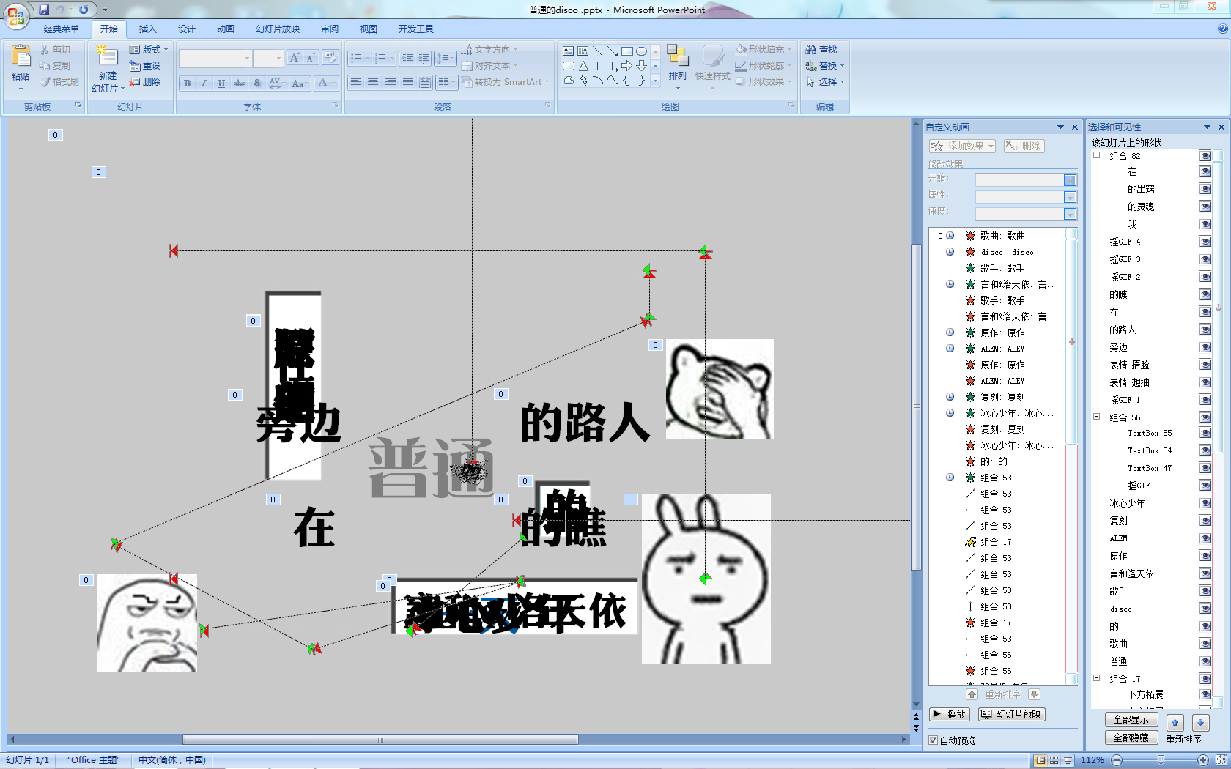Click the zoom out minus button

[x=1117, y=760]
